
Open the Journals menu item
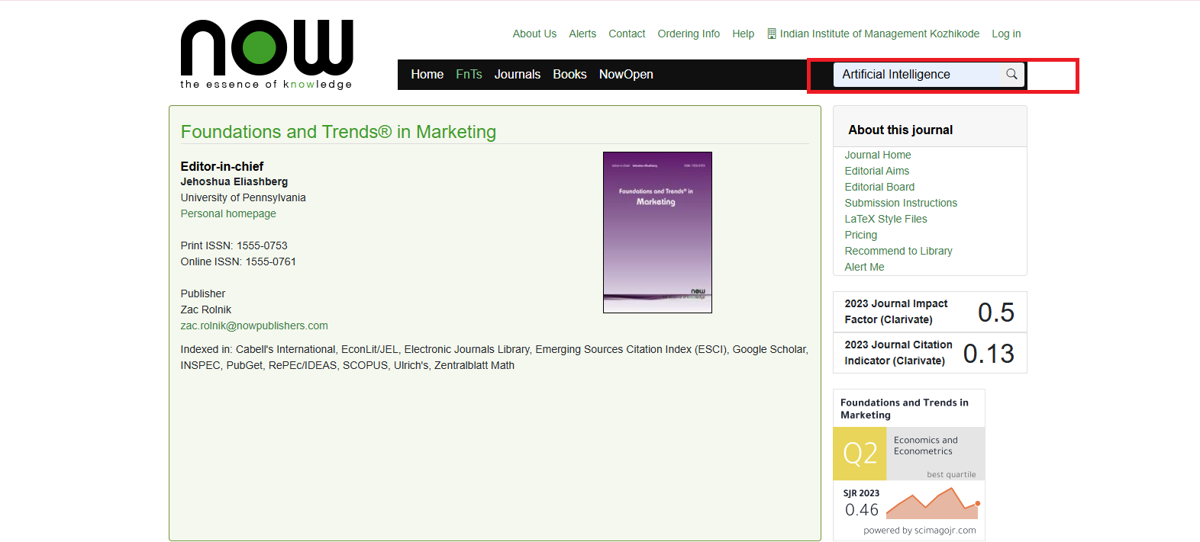517,75
